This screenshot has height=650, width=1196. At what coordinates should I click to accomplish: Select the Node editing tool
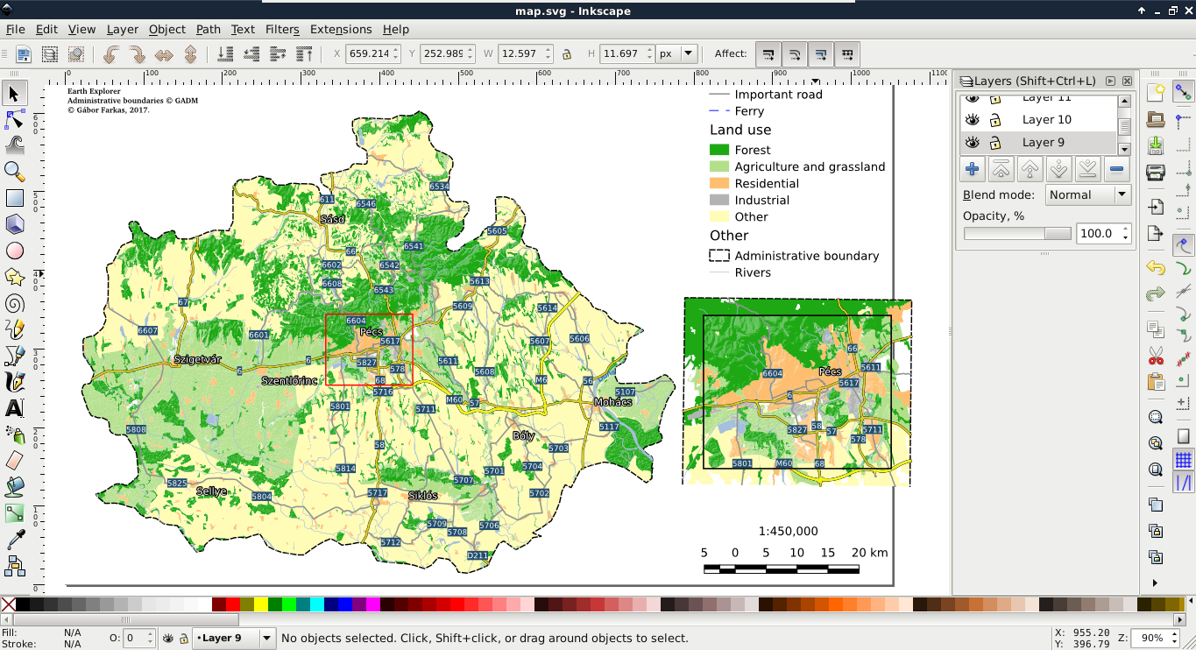tap(15, 119)
